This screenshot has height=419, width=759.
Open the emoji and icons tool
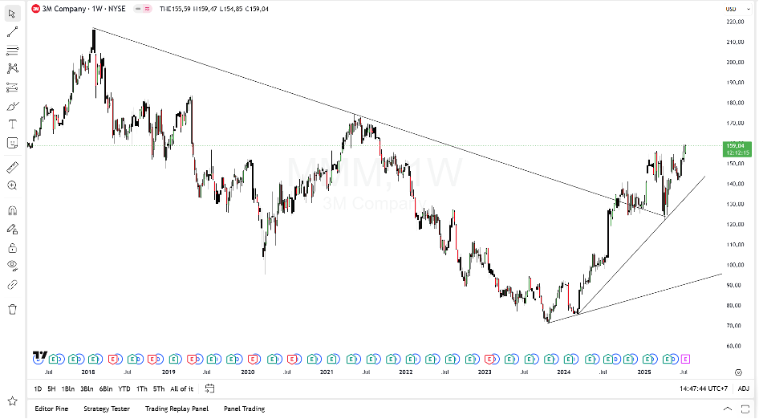pos(12,143)
